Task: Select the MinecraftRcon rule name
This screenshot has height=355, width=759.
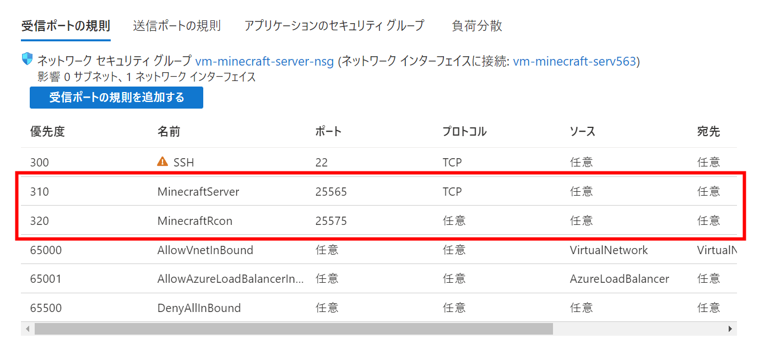Action: 195,221
